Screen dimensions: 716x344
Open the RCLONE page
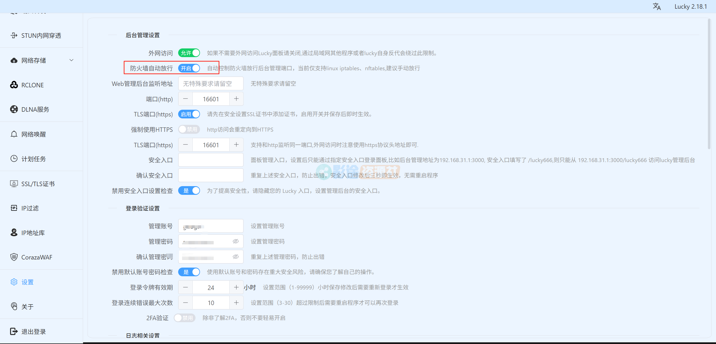pos(32,85)
